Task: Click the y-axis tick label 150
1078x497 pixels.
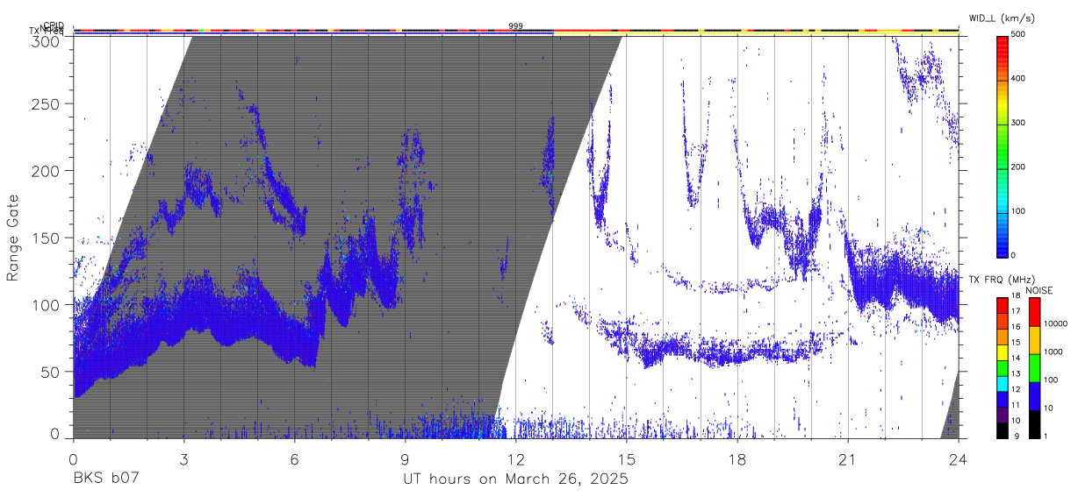Action: click(x=47, y=238)
